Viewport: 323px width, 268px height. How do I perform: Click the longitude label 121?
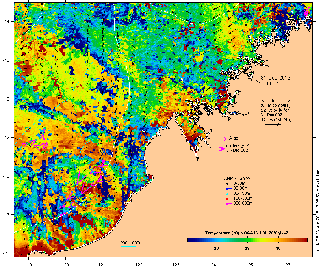click(102, 265)
